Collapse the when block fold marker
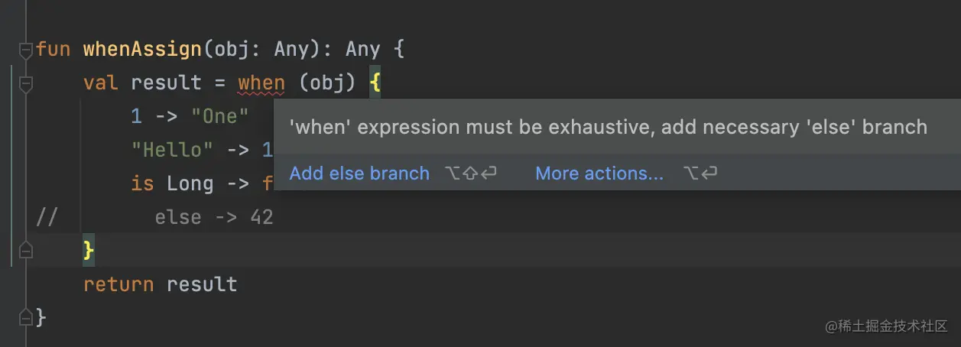 (26, 83)
